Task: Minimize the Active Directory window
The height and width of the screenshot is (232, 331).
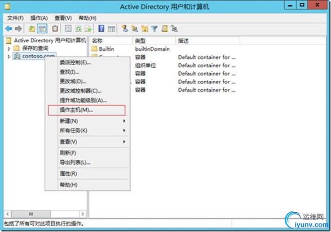Action: [290, 5]
